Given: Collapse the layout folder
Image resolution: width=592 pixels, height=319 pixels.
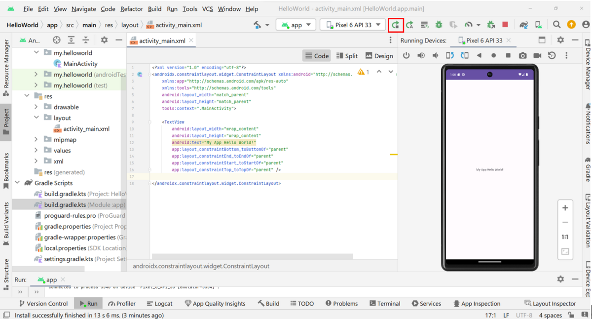Looking at the screenshot, I should click(x=36, y=118).
